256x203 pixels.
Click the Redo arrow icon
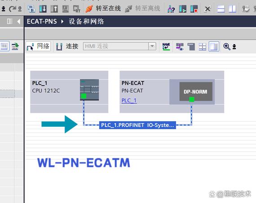pos(12,9)
